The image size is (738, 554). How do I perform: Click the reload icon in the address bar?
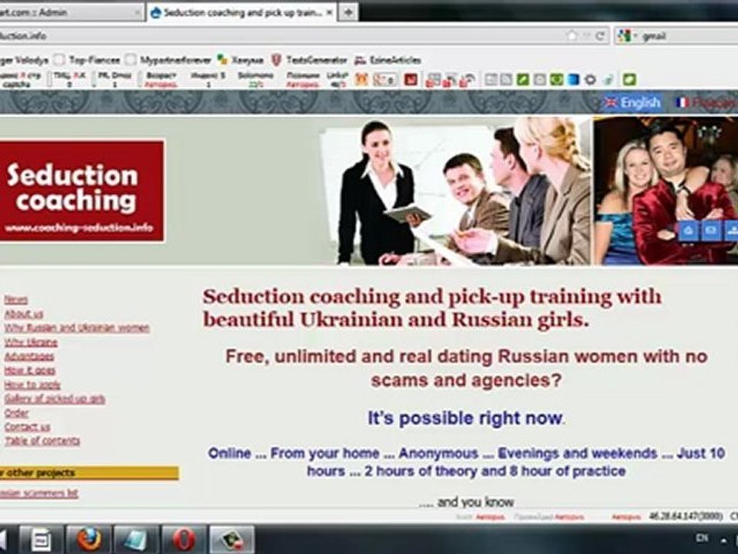coord(600,36)
